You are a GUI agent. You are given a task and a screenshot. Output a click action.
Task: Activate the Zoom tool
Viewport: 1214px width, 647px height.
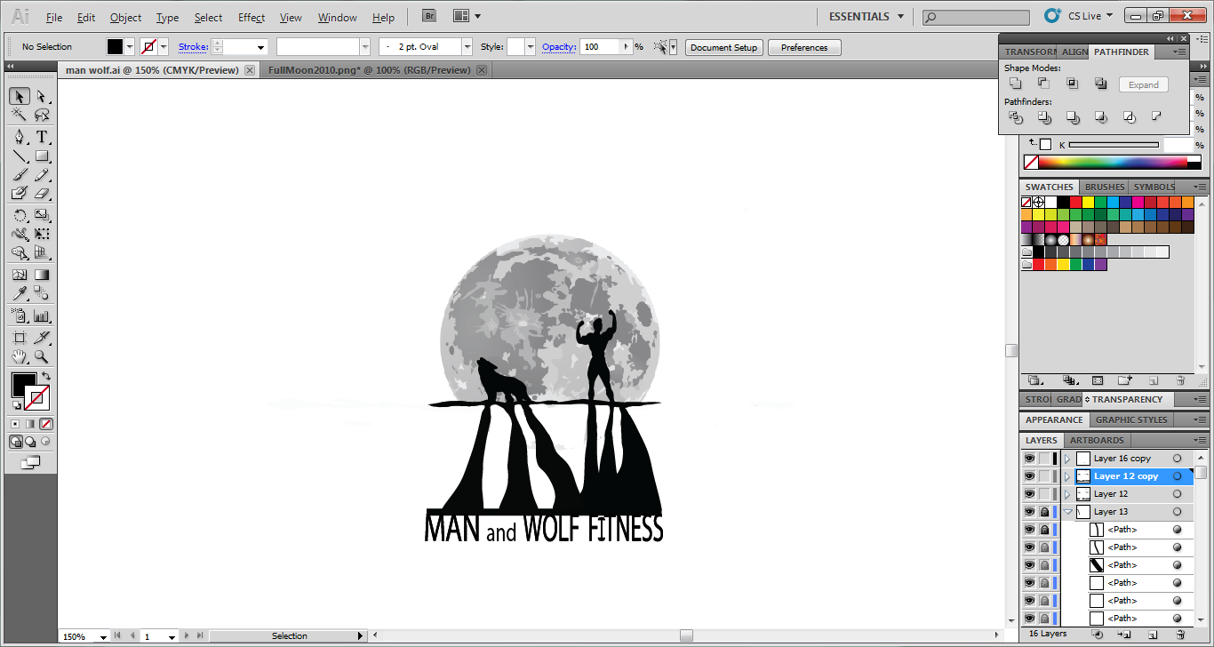pos(41,356)
